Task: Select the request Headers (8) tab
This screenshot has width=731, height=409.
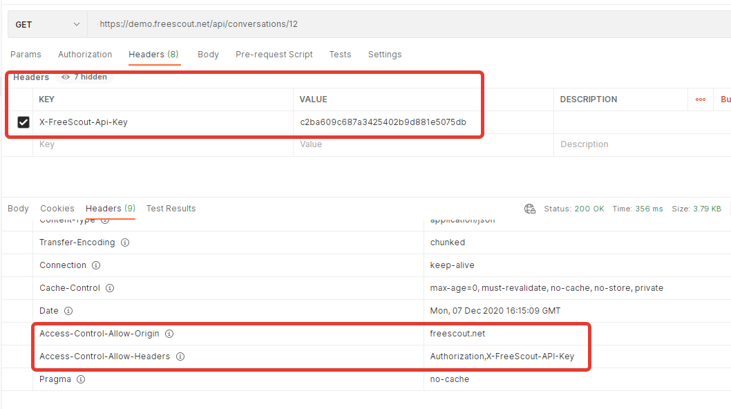Action: click(x=154, y=55)
